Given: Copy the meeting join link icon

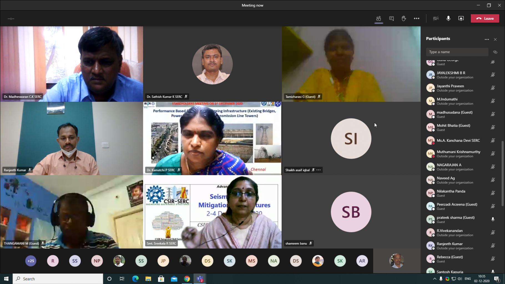Looking at the screenshot, I should click(x=495, y=52).
